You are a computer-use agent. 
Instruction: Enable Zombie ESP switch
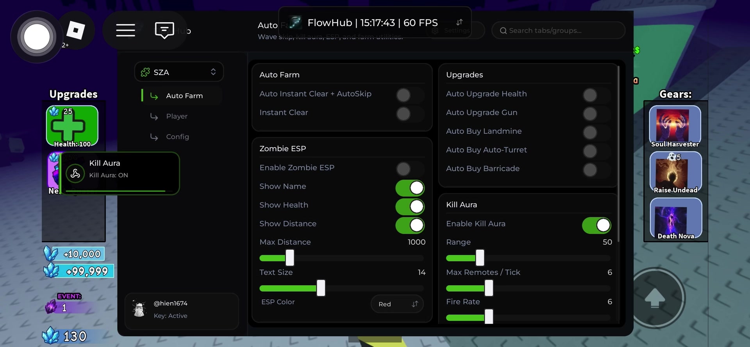click(410, 169)
